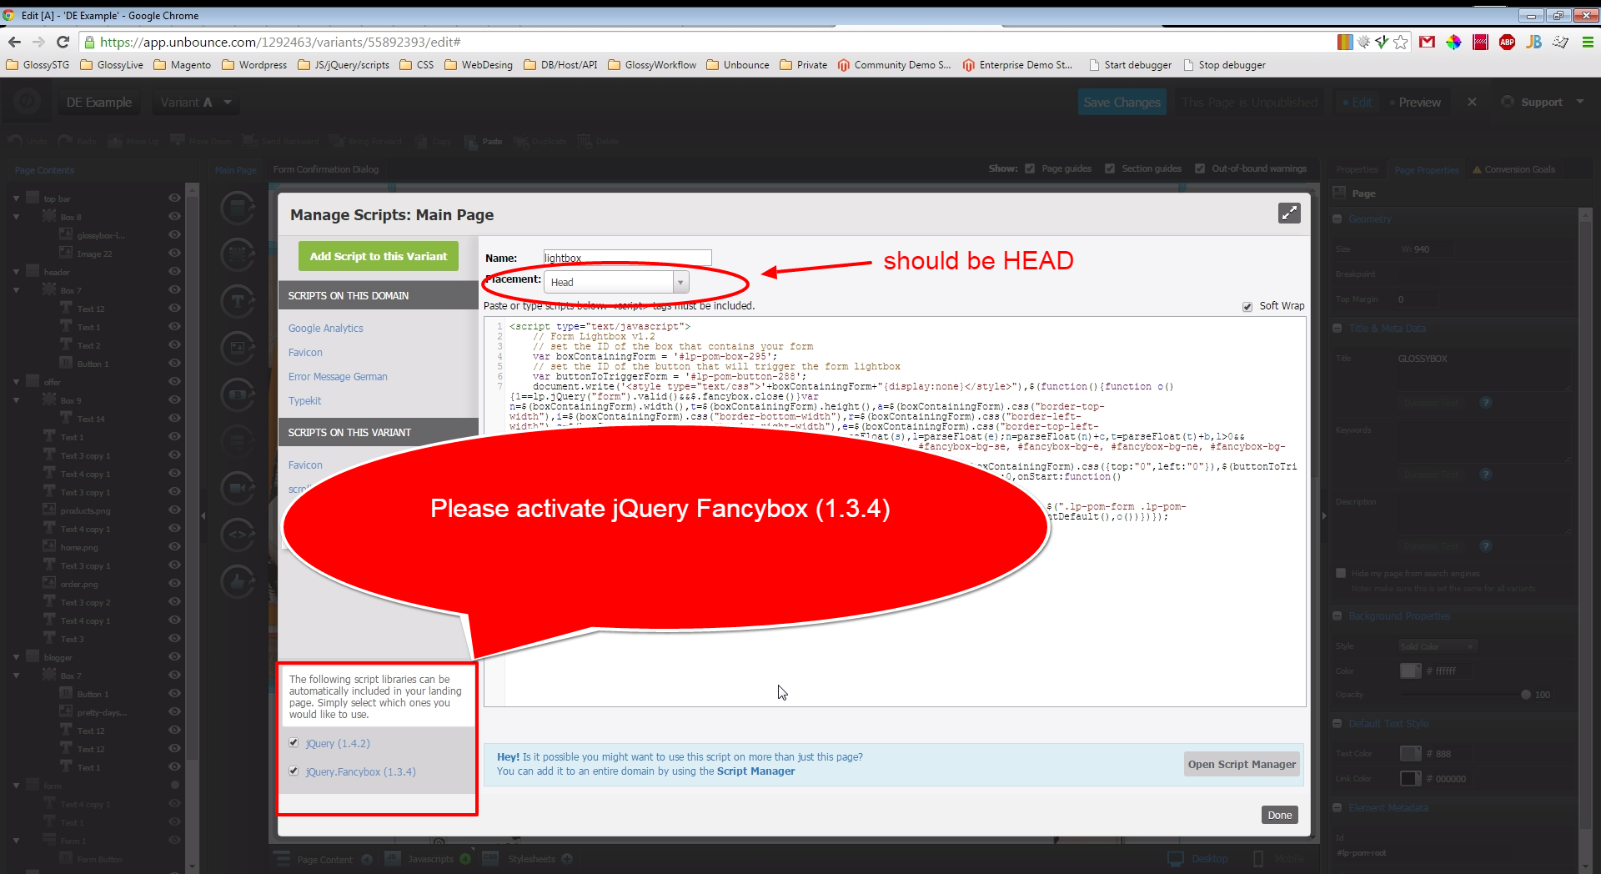The height and width of the screenshot is (874, 1601).
Task: Reload the page in Chrome
Action: pos(63,42)
